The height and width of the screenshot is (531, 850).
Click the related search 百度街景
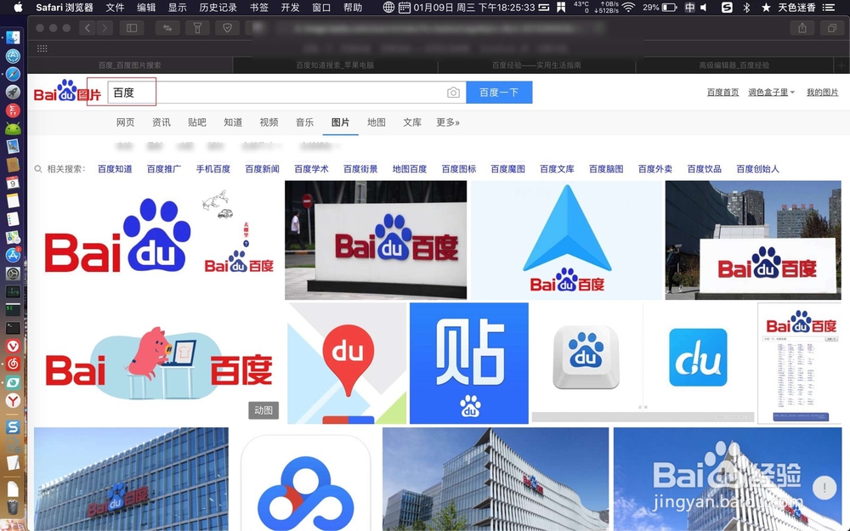(x=360, y=169)
